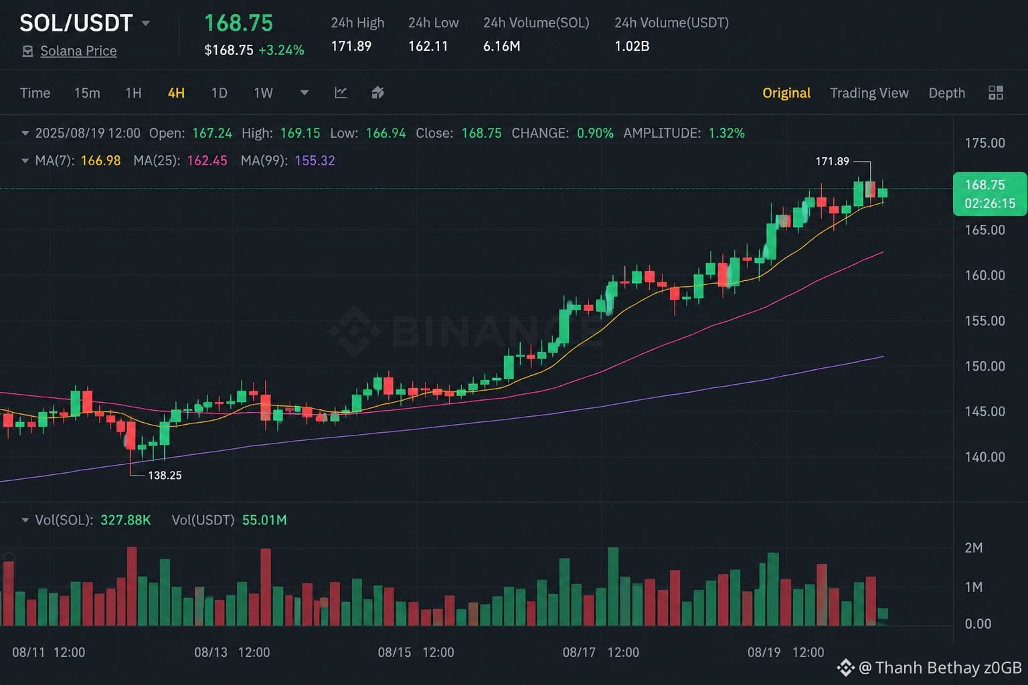Click the +3.24% change value
Screen dimensions: 1028x685
click(x=281, y=50)
